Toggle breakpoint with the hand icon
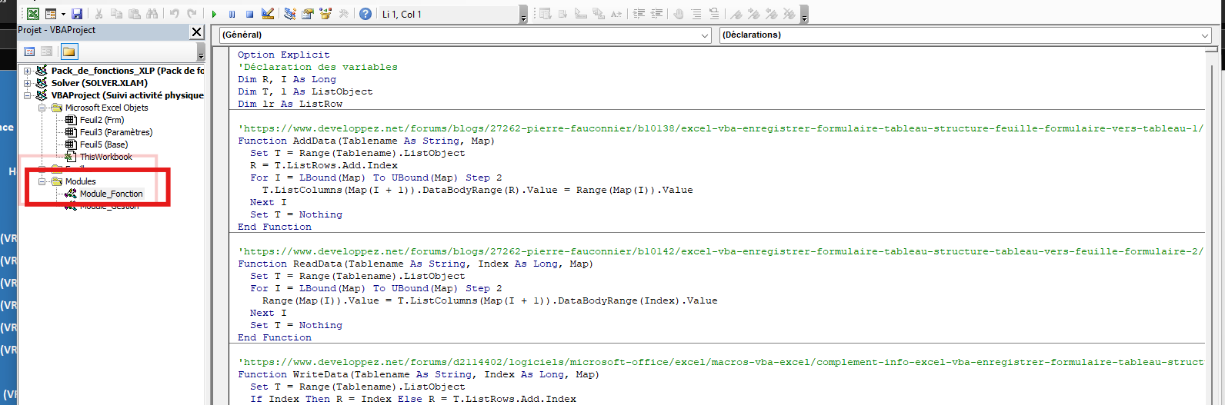1225x405 pixels. point(678,14)
